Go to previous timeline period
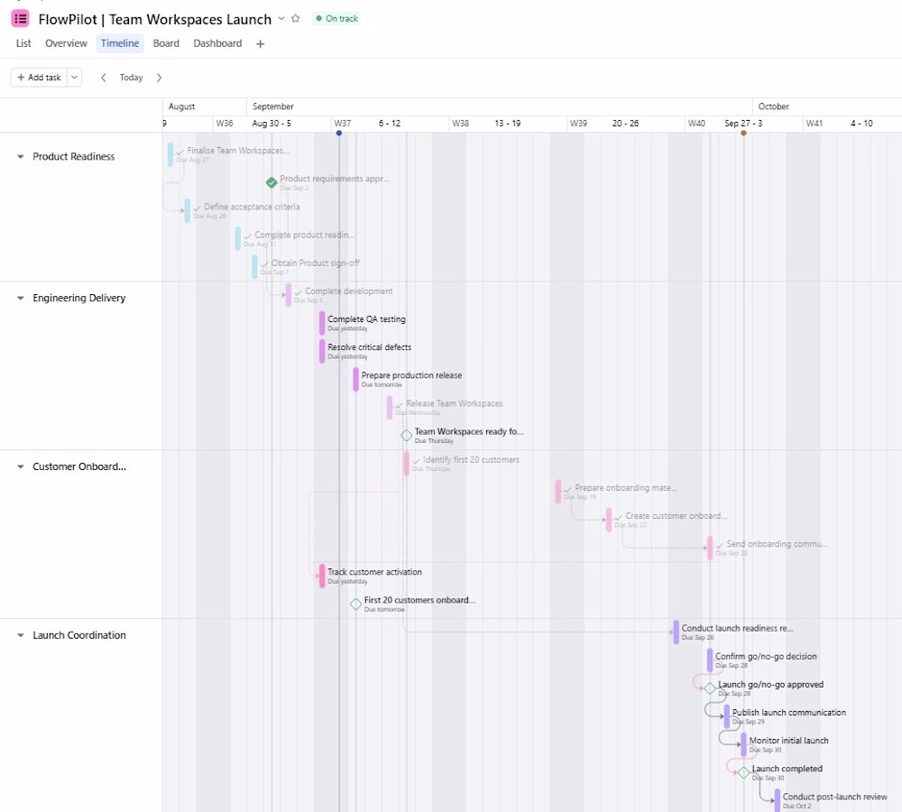Image resolution: width=902 pixels, height=812 pixels. [104, 77]
